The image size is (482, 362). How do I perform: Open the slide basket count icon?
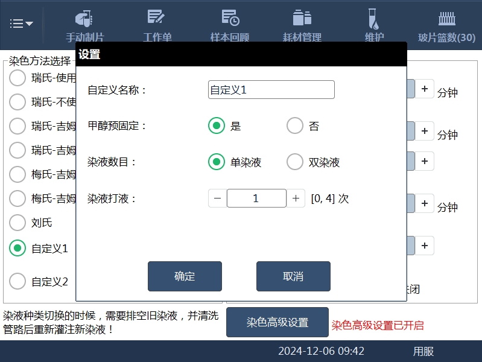pyautogui.click(x=446, y=19)
